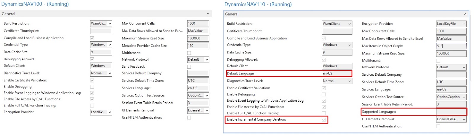The image size is (474, 136).
Task: Click Default Client field in DynamicsNAV110
Action: 337,66
